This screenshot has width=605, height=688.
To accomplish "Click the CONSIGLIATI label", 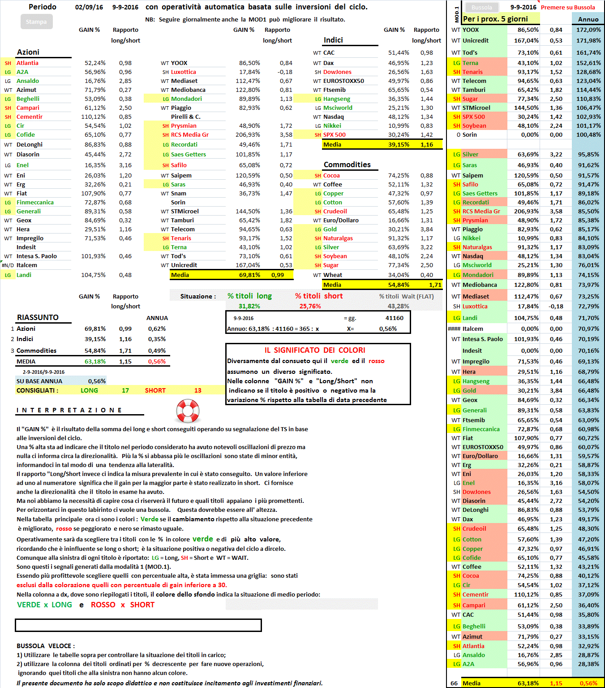I will click(x=37, y=390).
